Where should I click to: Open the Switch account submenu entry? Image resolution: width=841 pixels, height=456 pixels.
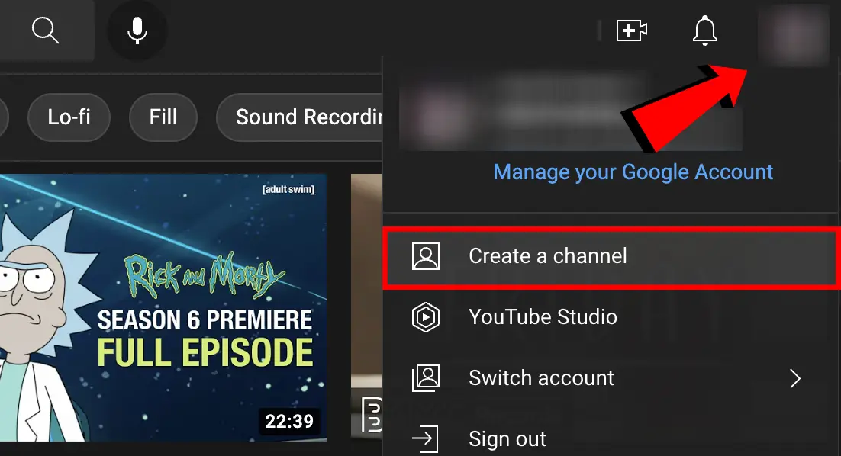541,378
